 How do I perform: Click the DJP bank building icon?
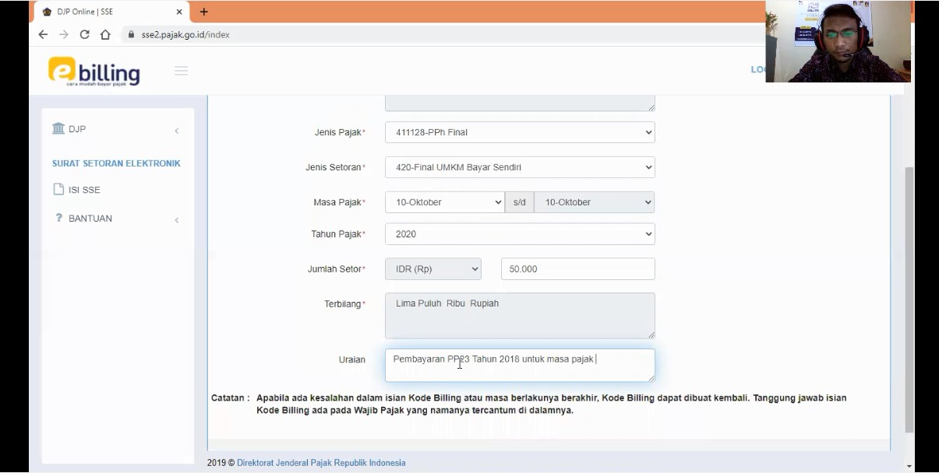(58, 128)
